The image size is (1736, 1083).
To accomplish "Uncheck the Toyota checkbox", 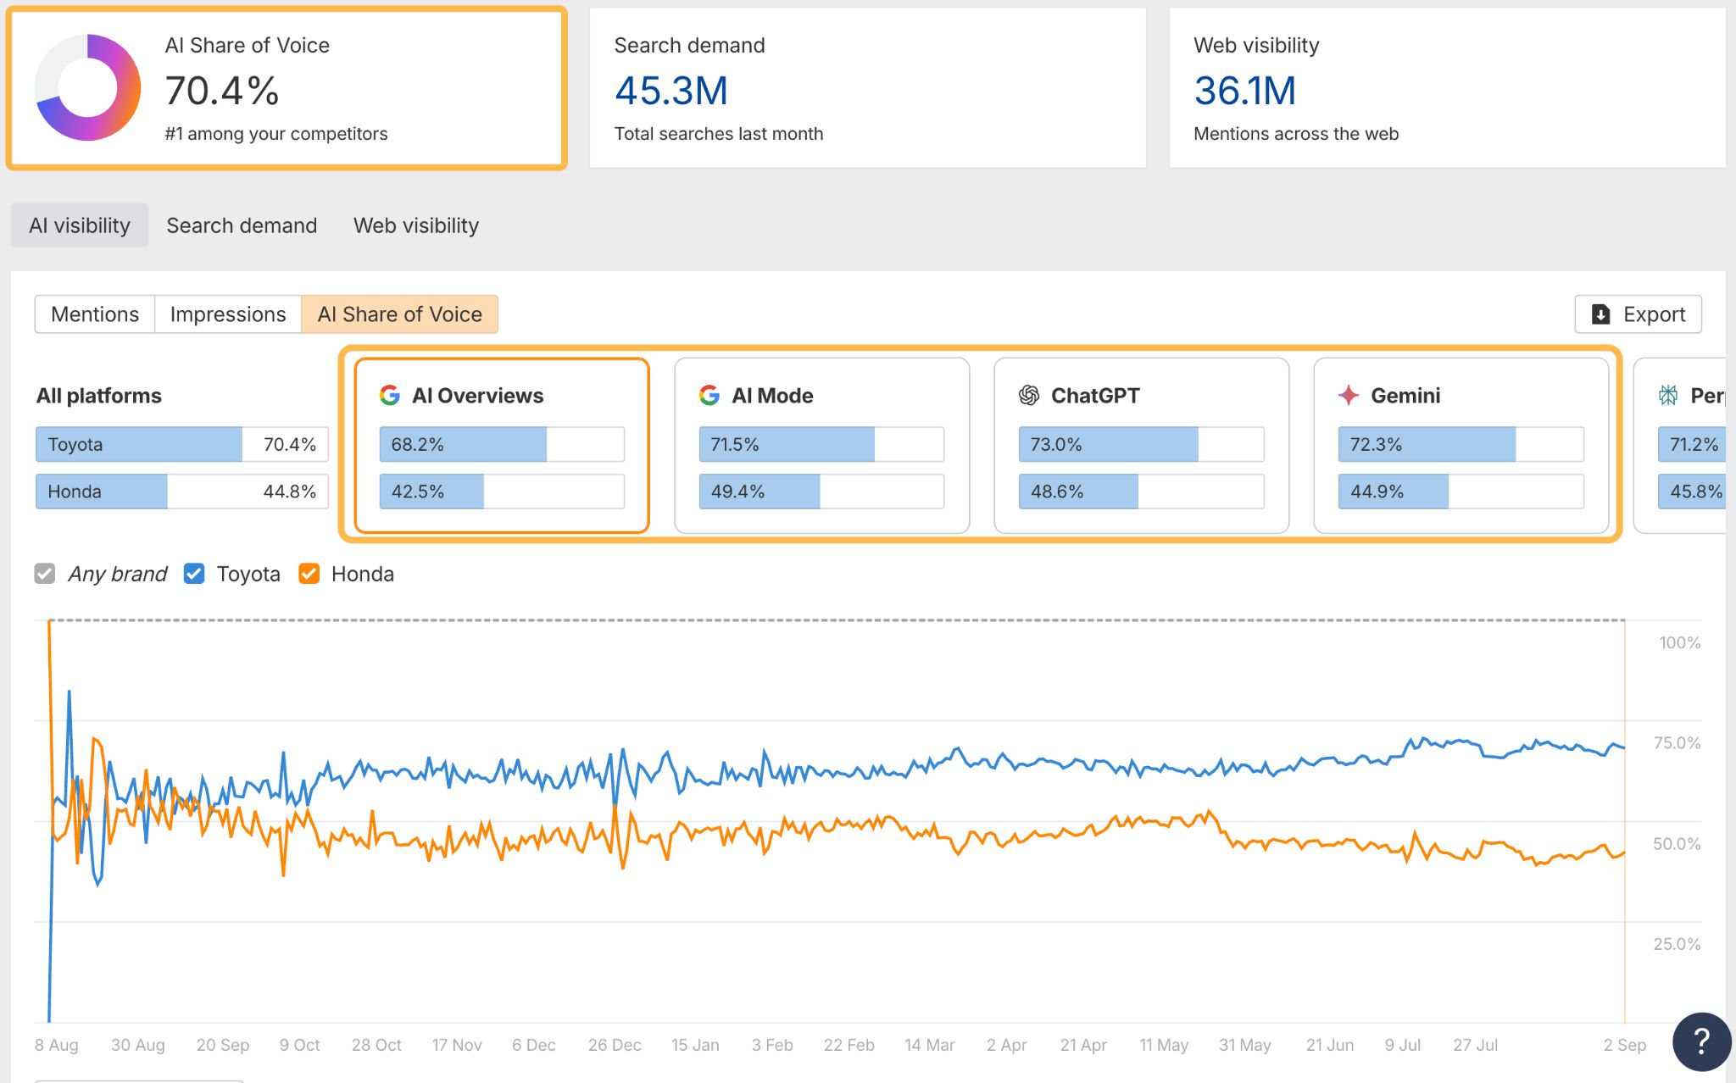I will tap(194, 574).
